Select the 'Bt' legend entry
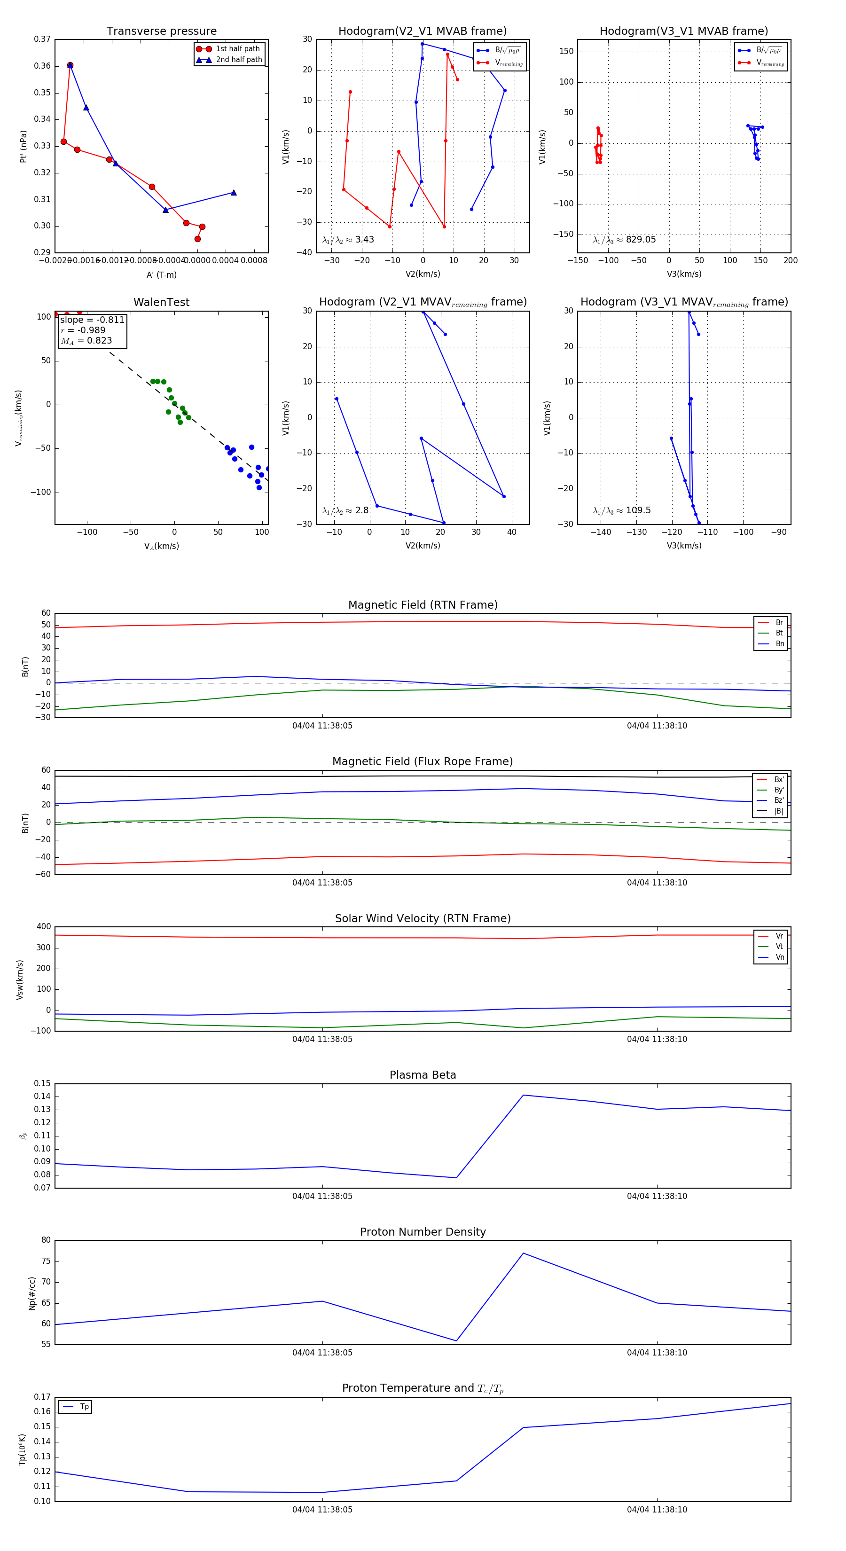Image resolution: width=846 pixels, height=1551 pixels. pyautogui.click(x=771, y=633)
